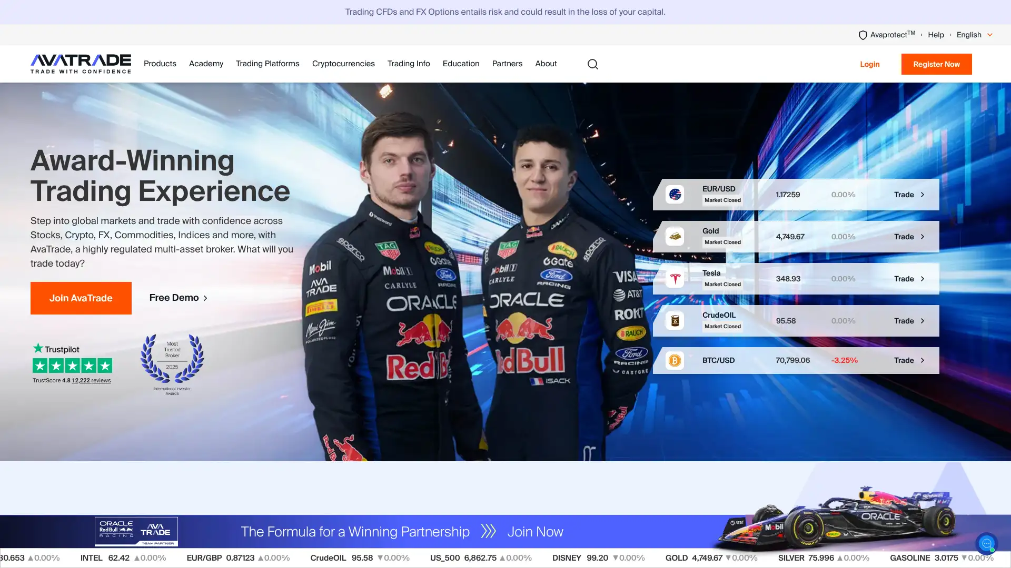Open the Help link
Viewport: 1011px width, 568px height.
coord(936,35)
